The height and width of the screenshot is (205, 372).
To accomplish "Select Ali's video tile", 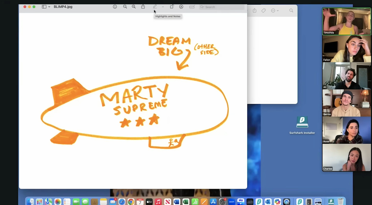I will coord(347,76).
